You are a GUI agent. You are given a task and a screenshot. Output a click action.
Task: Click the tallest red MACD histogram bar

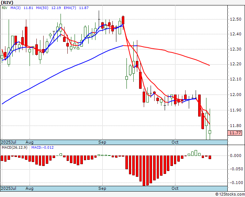(x=144, y=171)
